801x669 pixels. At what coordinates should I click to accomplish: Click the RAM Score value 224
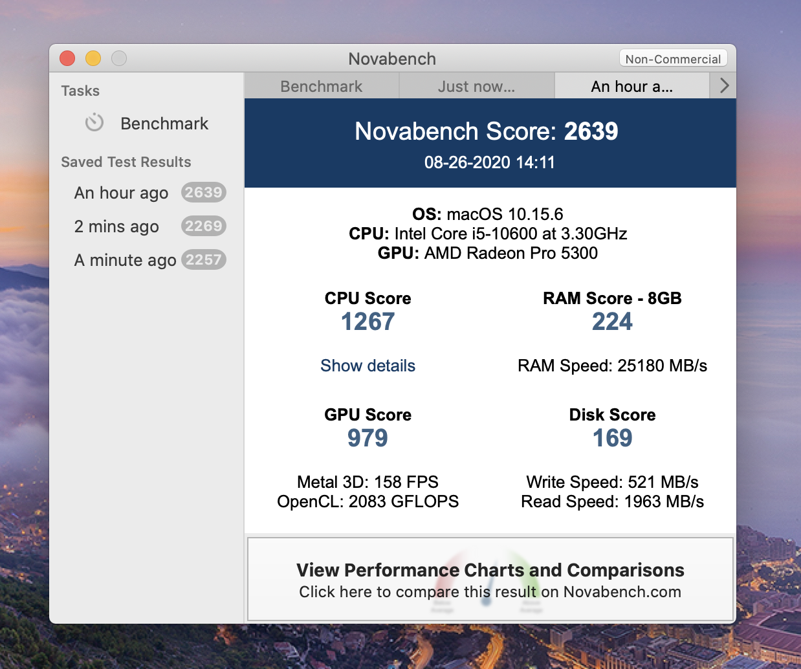coord(612,322)
